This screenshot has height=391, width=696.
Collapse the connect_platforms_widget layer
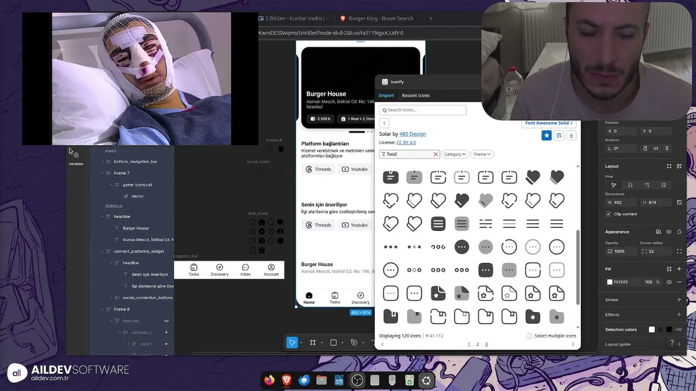(102, 251)
